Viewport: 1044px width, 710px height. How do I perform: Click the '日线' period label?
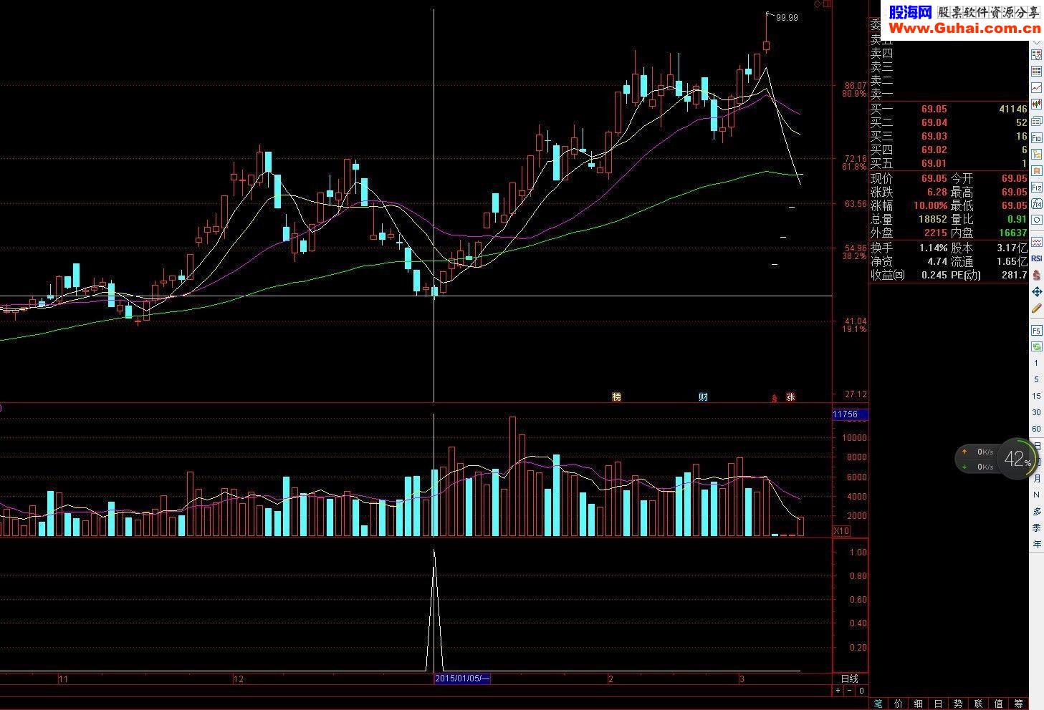pos(850,679)
